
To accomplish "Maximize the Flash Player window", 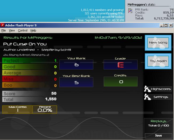I will point(166,25).
